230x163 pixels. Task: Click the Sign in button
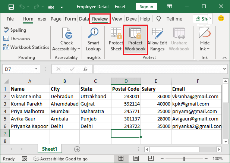pyautogui.click(x=146, y=7)
